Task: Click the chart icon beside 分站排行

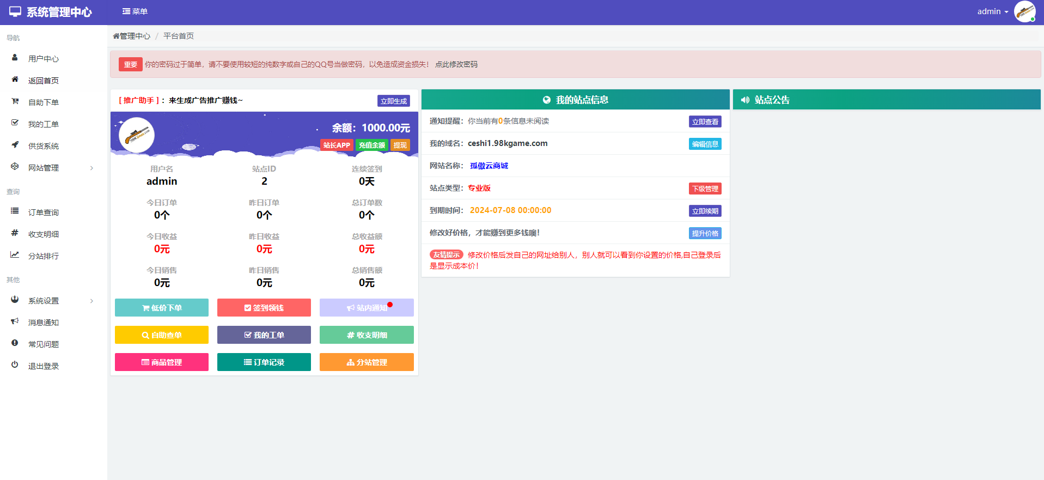Action: [x=15, y=255]
